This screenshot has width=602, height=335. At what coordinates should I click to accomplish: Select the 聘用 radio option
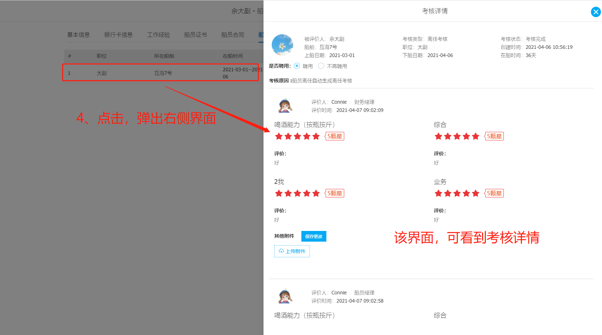pyautogui.click(x=297, y=66)
